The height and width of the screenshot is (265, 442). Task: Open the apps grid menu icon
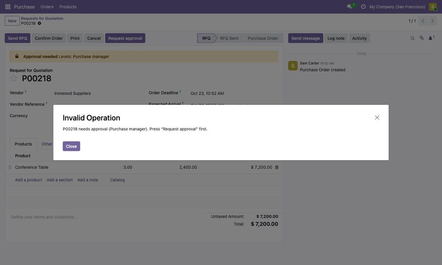(8, 7)
